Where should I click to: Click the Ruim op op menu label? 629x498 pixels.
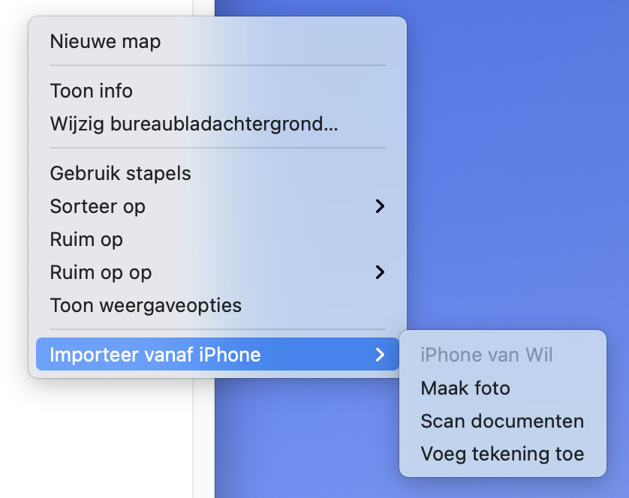pos(101,273)
